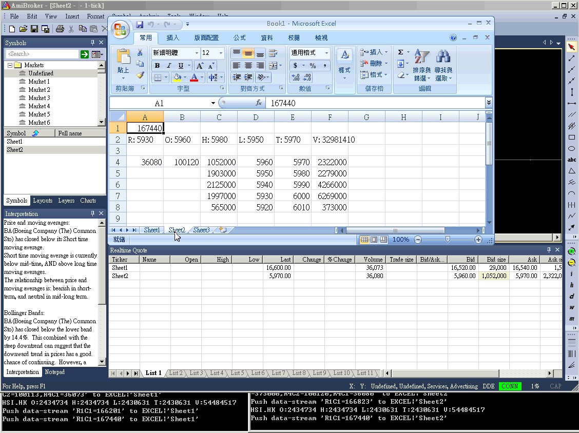This screenshot has height=433, width=579.
Task: Click the Excel insert function fx icon
Action: tap(259, 103)
